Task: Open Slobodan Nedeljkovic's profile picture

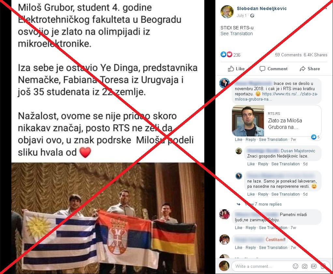Action: pos(227,12)
